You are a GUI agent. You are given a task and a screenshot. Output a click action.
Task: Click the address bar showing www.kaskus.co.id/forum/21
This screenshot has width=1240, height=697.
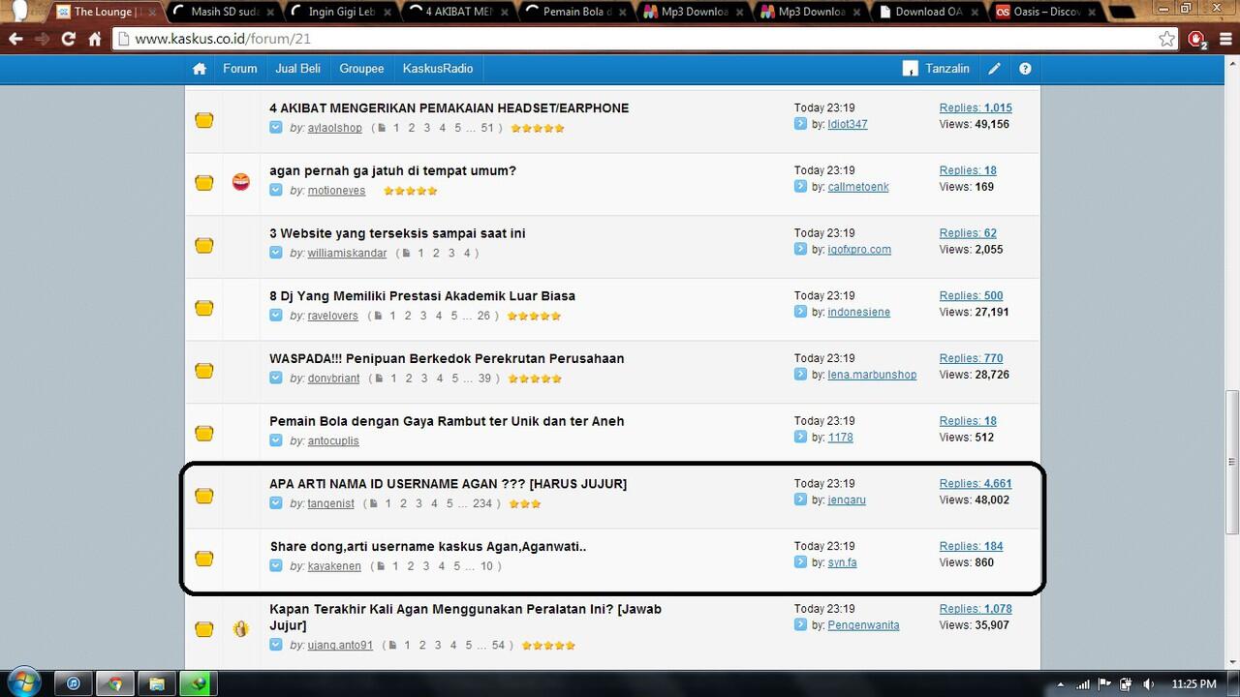(635, 40)
